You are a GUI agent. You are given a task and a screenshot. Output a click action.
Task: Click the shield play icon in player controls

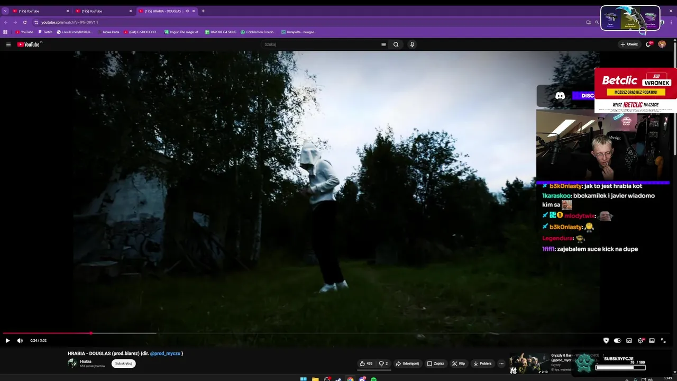pos(606,340)
